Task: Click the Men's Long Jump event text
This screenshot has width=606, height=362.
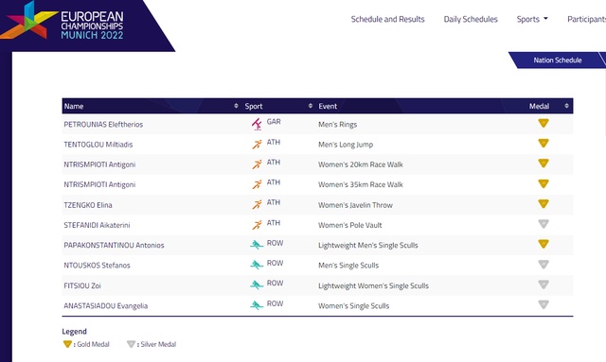Action: pyautogui.click(x=346, y=145)
